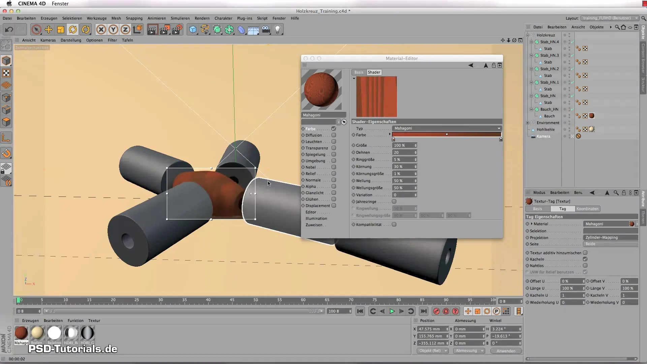Select the Move tool

[49, 30]
